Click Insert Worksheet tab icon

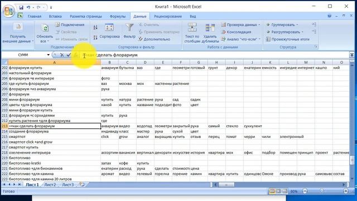(82, 185)
